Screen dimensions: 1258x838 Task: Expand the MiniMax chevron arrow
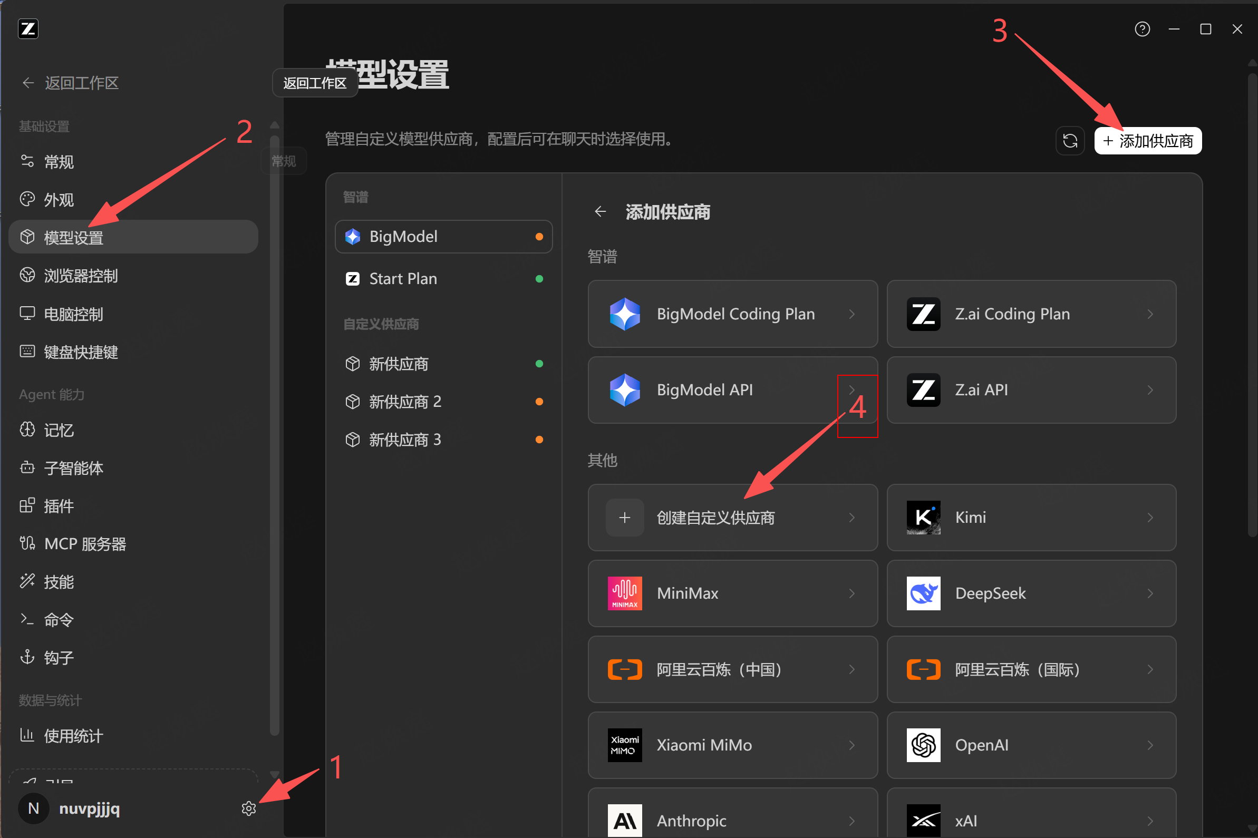point(851,593)
